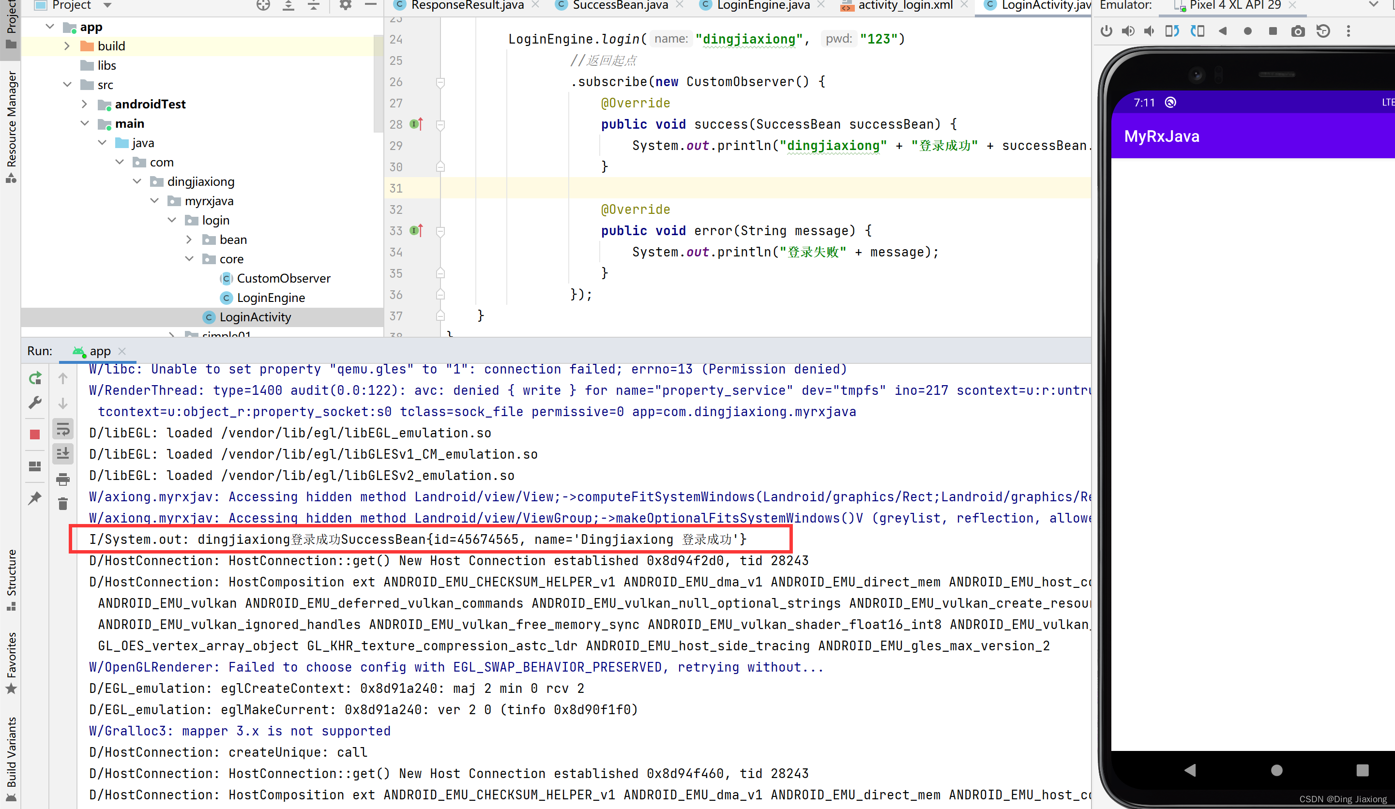The image size is (1395, 809).
Task: Click override gutter marker on line 33
Action: [x=416, y=230]
